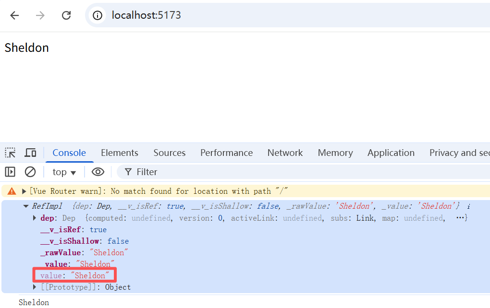Open the Sources tab

click(170, 153)
